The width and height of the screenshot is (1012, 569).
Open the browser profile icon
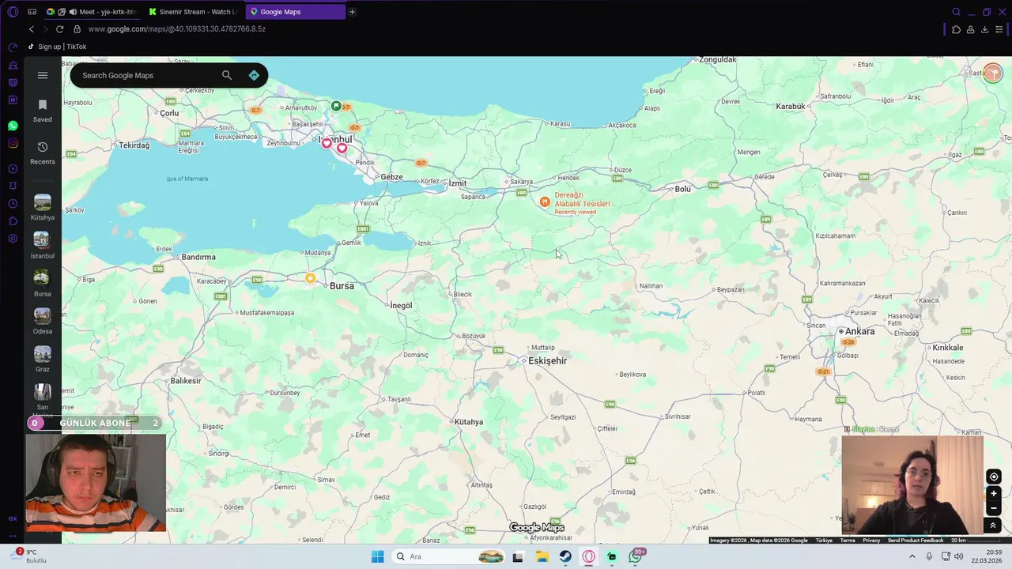[970, 29]
